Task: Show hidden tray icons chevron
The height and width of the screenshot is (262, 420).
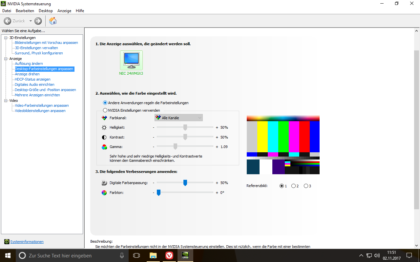Action: tap(361, 255)
